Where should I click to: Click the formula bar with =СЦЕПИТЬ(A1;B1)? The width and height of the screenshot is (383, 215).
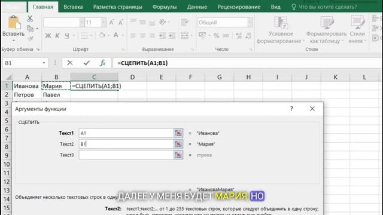tap(248, 63)
